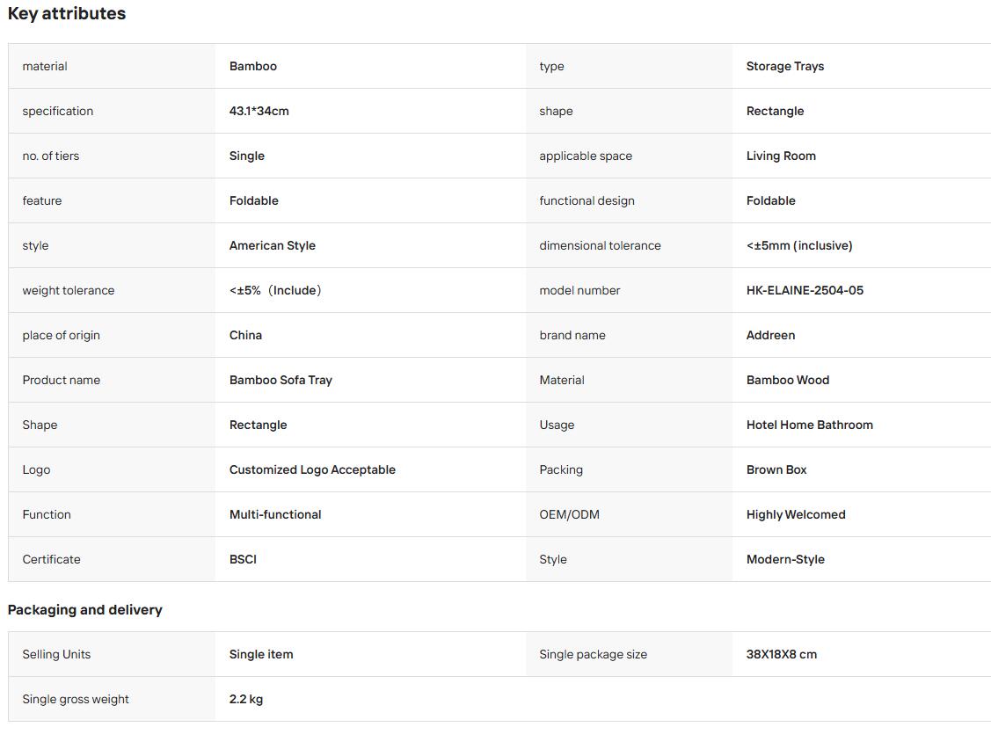Click the 2.2 kg gross weight value

pos(246,700)
